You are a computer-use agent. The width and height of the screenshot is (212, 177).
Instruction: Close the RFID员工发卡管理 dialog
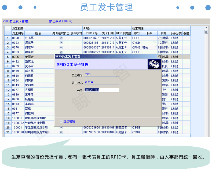click(159, 56)
